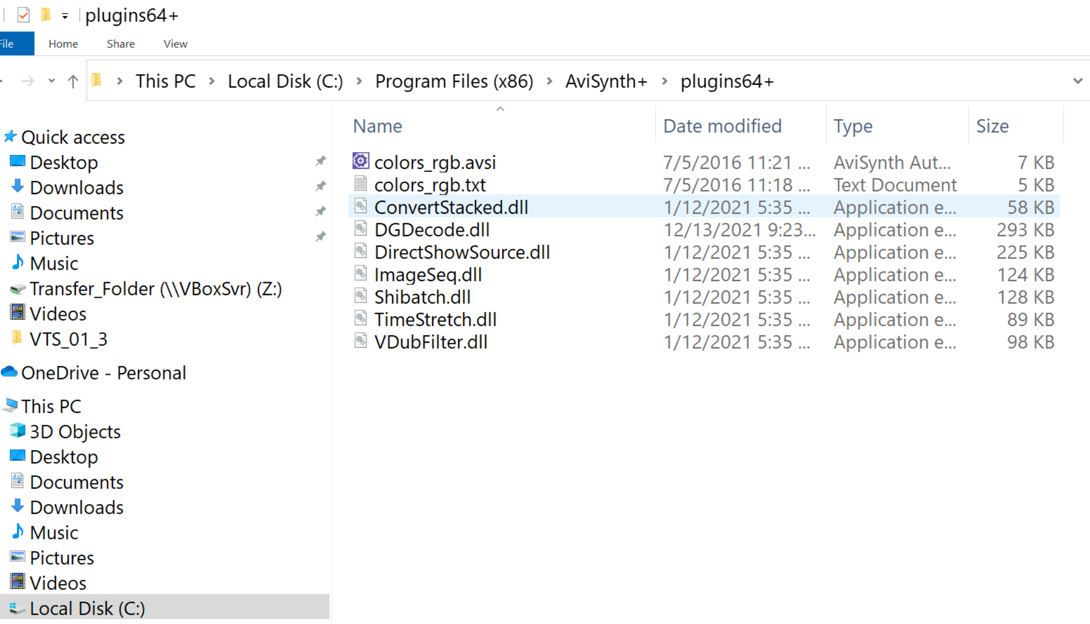Click the ConvertStacked.dll file icon
Viewport: 1090px width, 624px height.
pyautogui.click(x=361, y=206)
